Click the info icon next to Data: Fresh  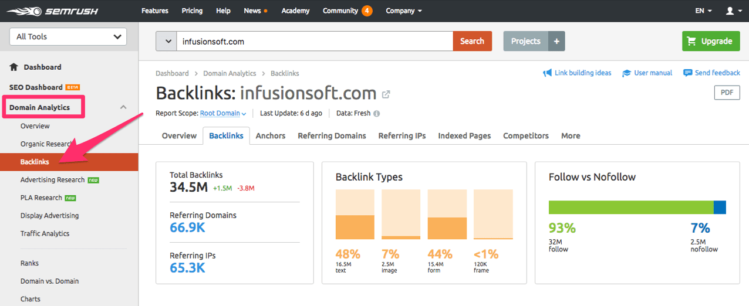pyautogui.click(x=376, y=114)
